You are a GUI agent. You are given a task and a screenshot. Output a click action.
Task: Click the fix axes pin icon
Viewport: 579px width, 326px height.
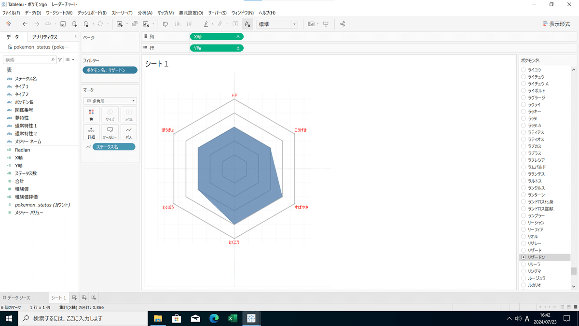point(247,24)
